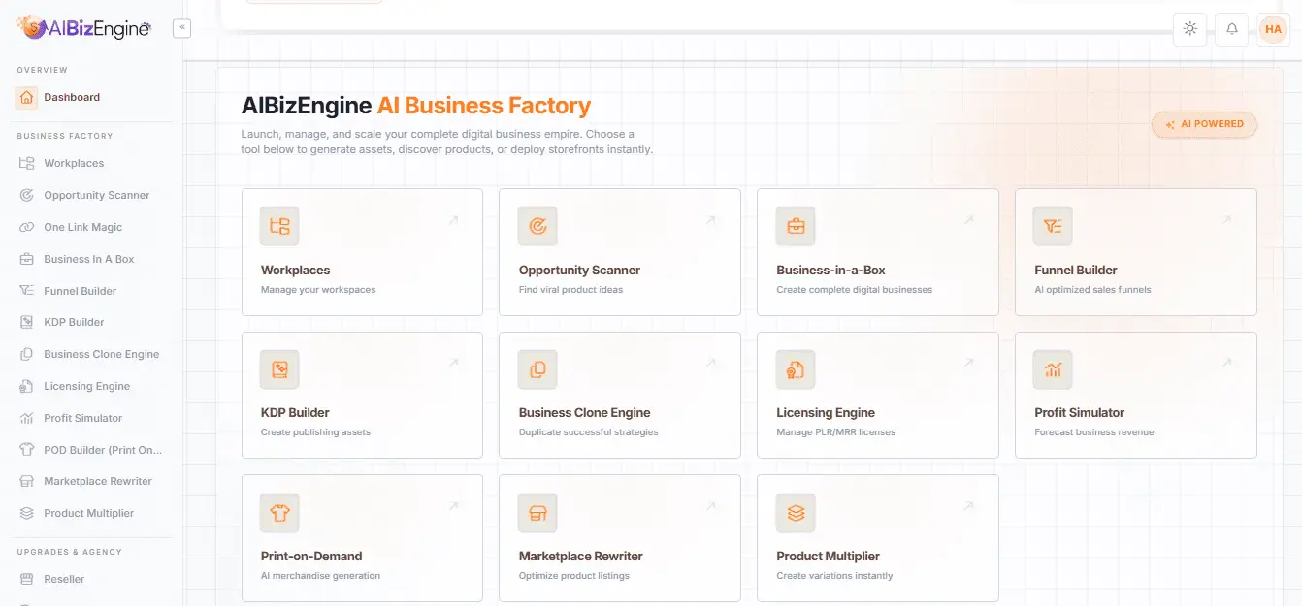Viewport: 1302px width, 606px height.
Task: Click the arrow on the Funnel Builder card
Action: click(x=1226, y=220)
